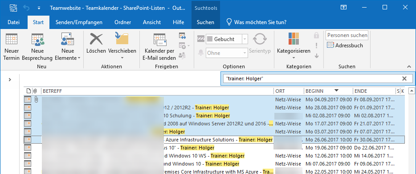
Task: Sort by the ORT column header
Action: [289, 91]
